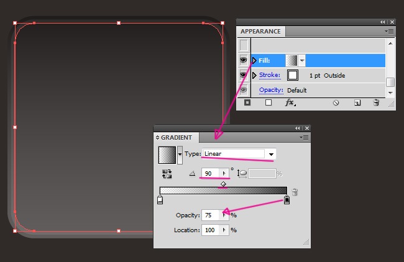Collapse the Gradient panel with double arrows

[297, 128]
